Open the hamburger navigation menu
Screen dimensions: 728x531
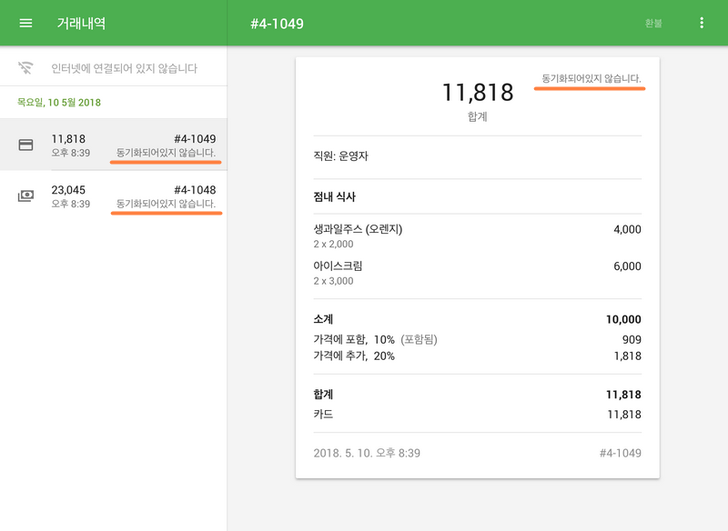click(25, 23)
